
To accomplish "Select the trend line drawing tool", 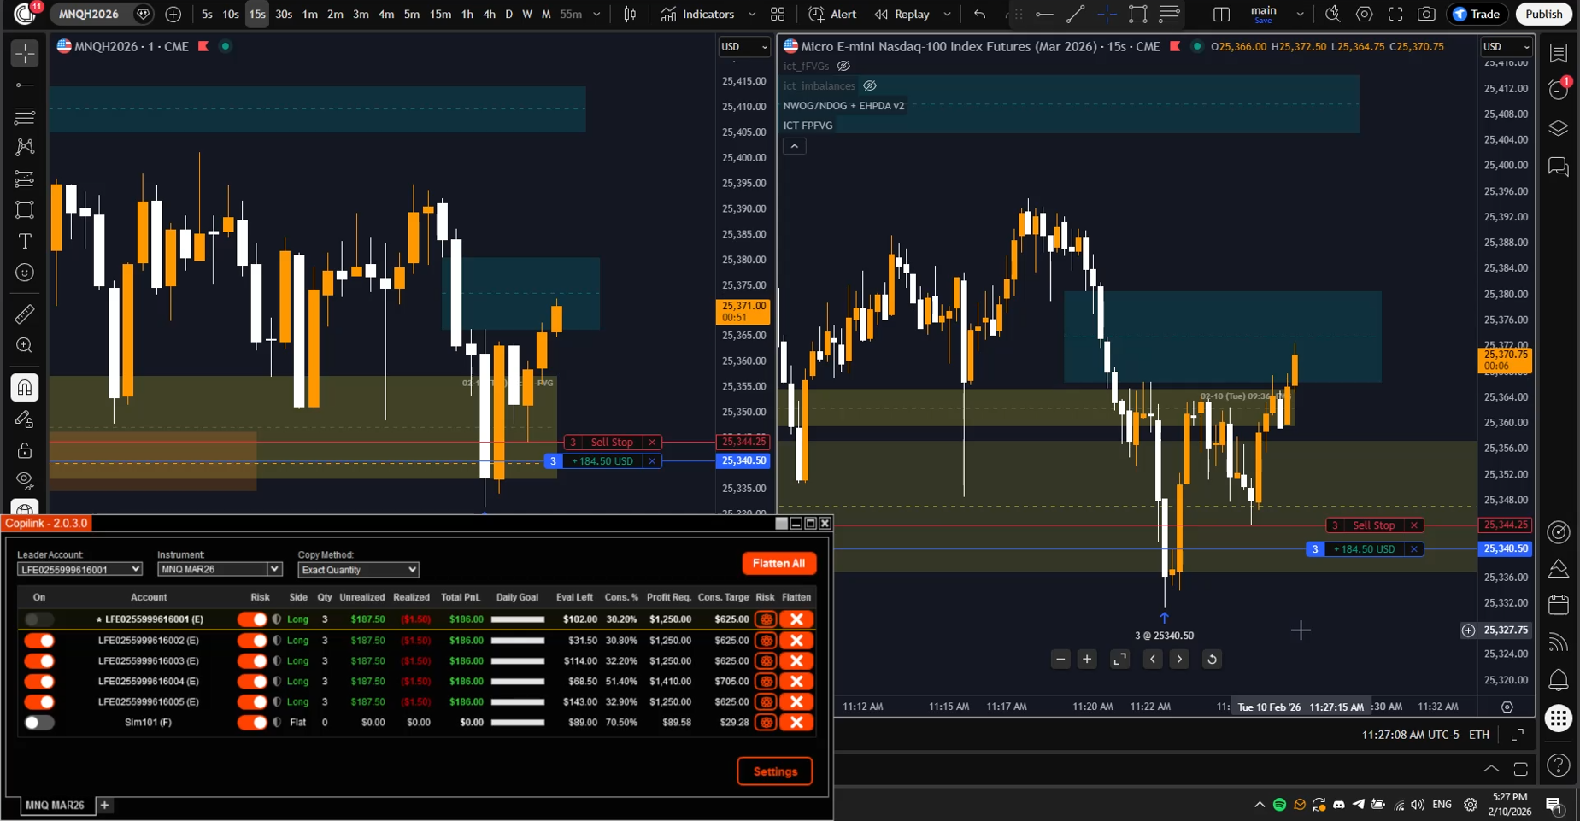I will point(24,85).
